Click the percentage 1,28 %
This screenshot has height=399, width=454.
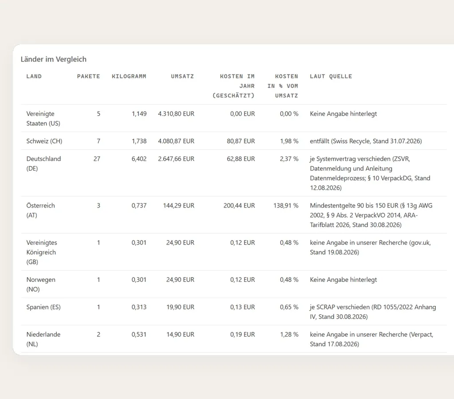point(289,334)
